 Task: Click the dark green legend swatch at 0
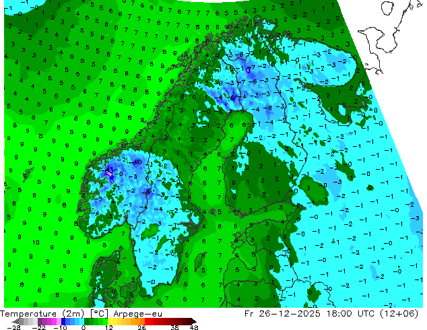[86, 321]
